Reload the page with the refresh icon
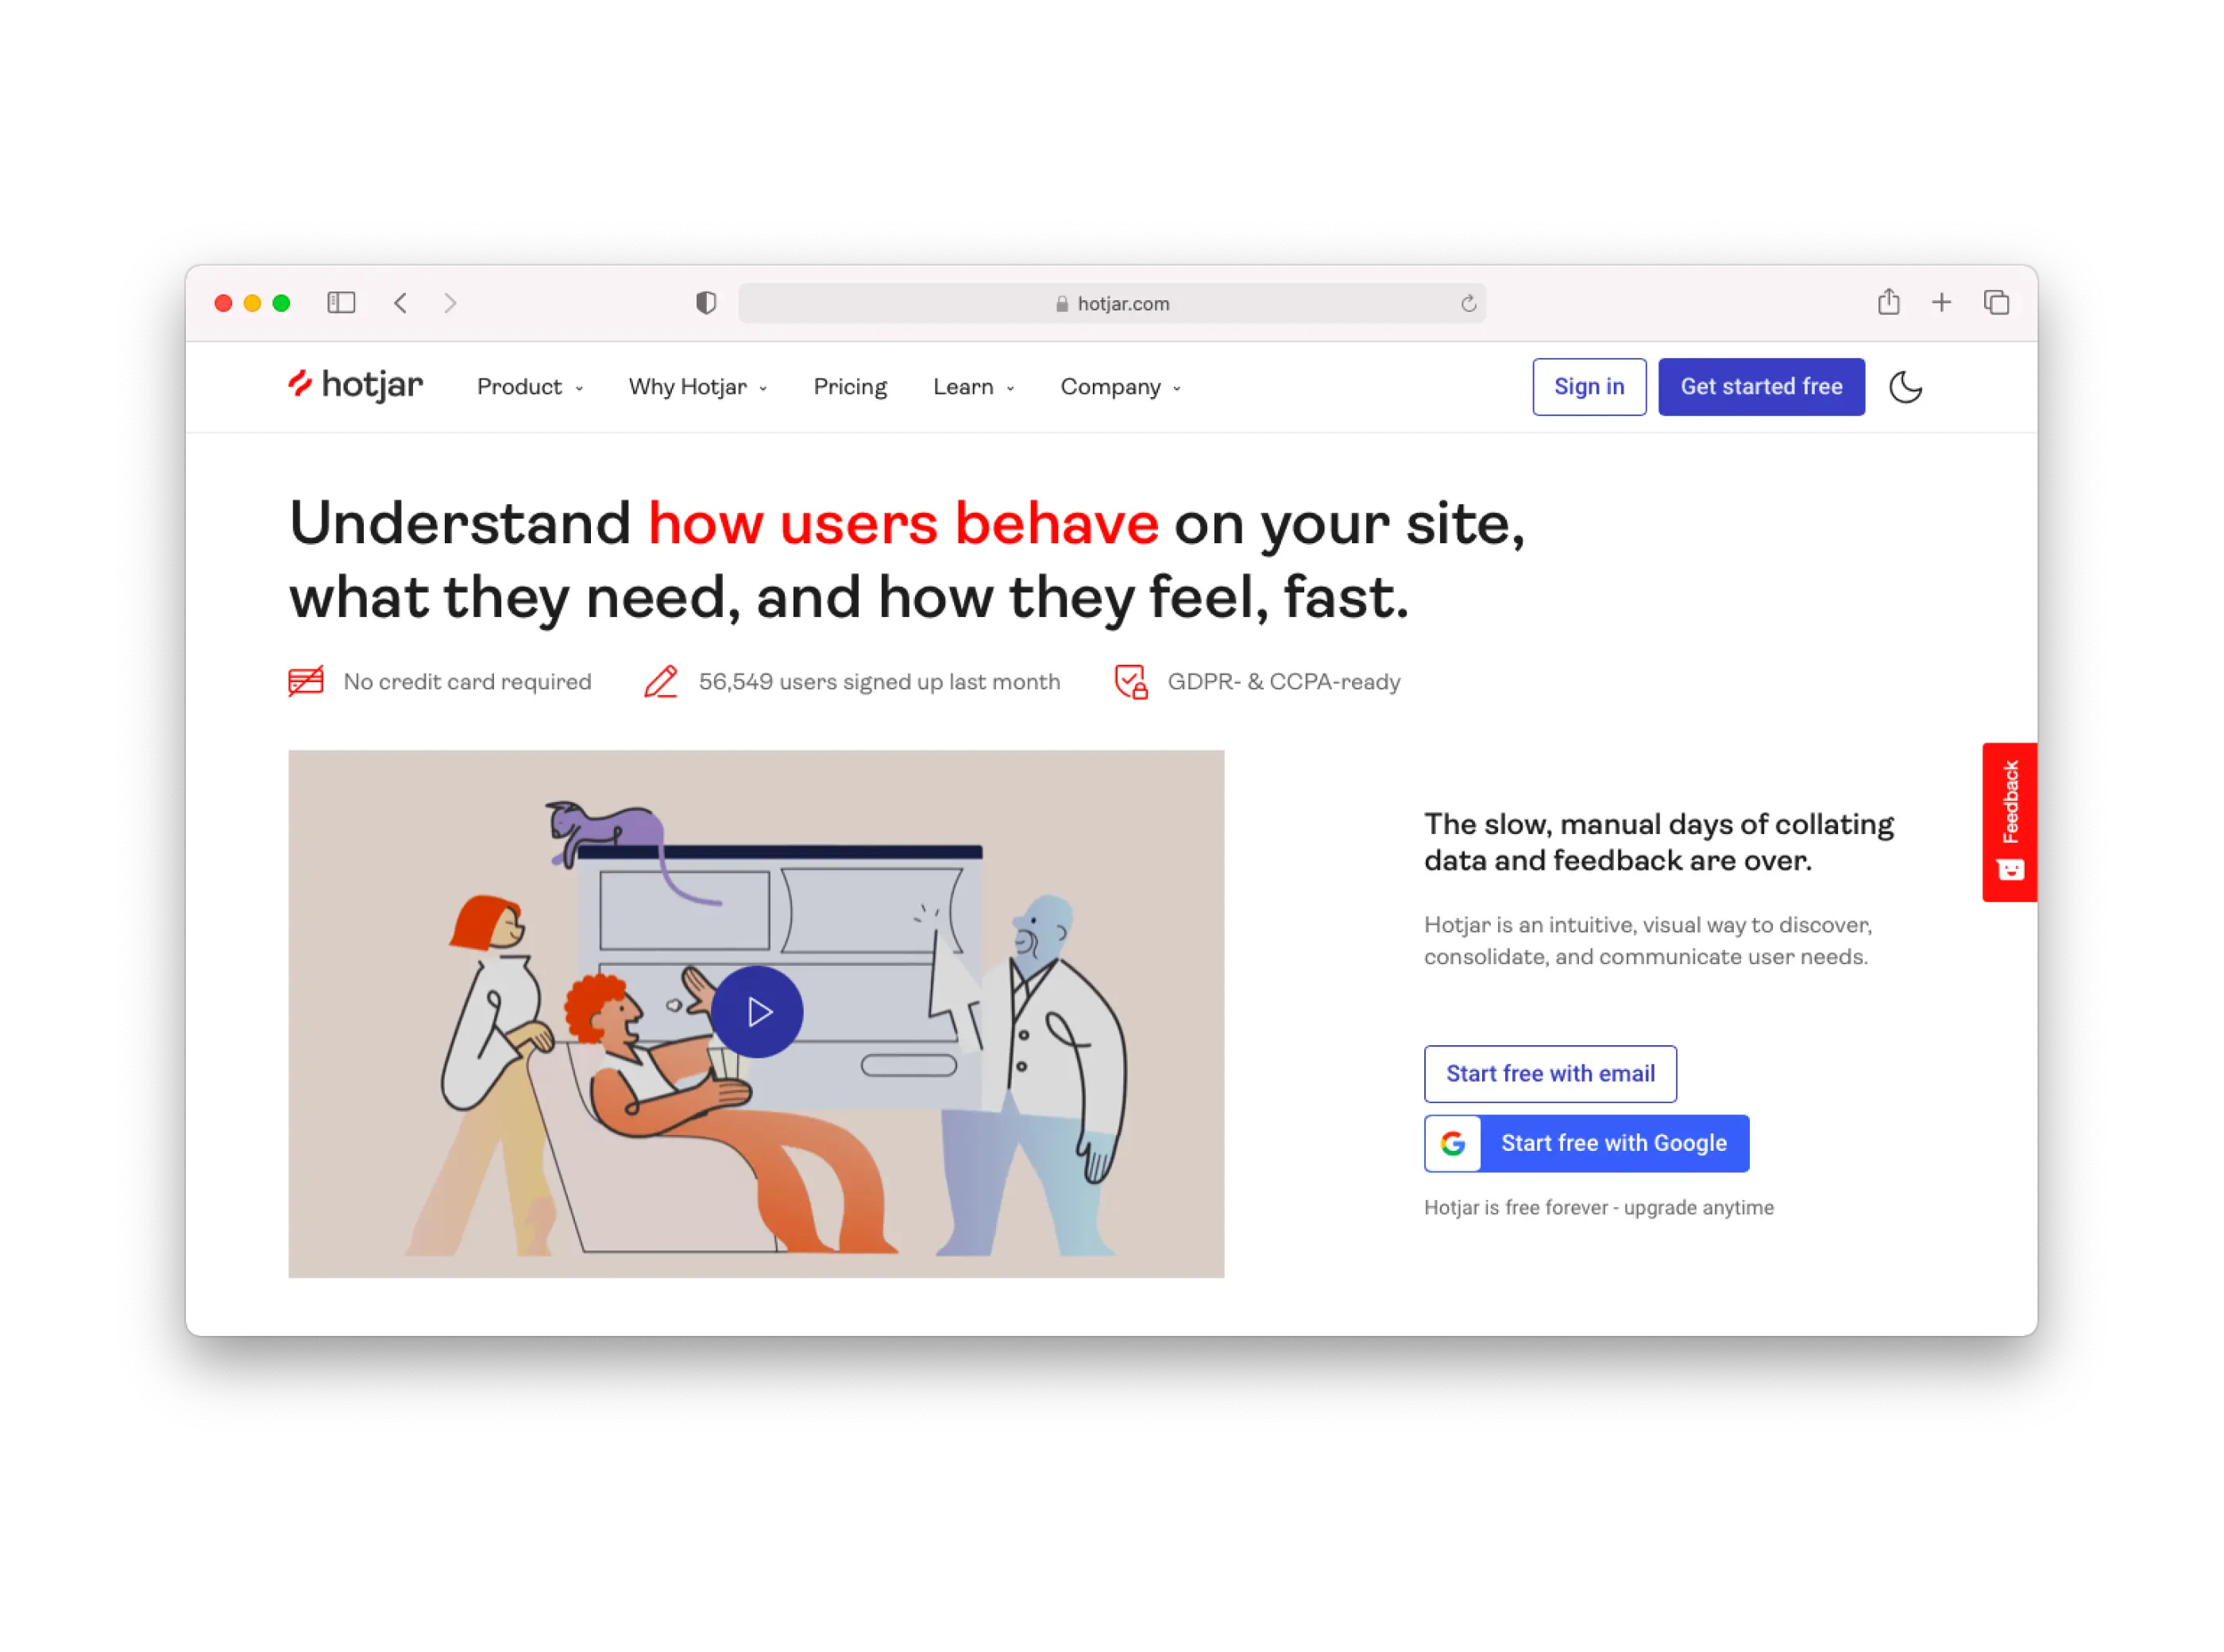 1468,303
